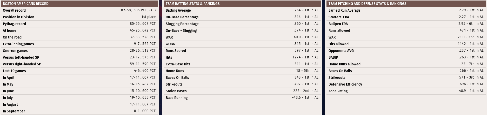Click the Extra-inning games record row
This screenshot has height=115, width=487.
[x=79, y=44]
